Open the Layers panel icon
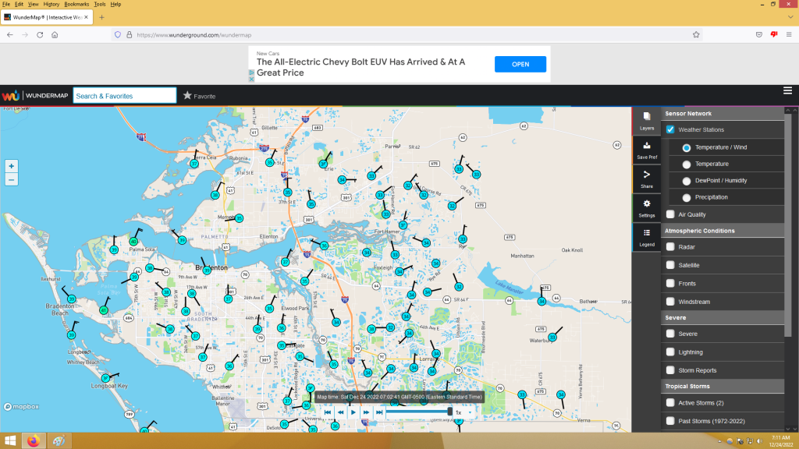The height and width of the screenshot is (449, 799). 647,121
